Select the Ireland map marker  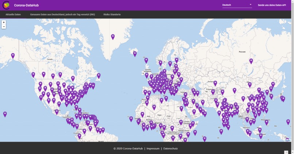click(x=147, y=76)
